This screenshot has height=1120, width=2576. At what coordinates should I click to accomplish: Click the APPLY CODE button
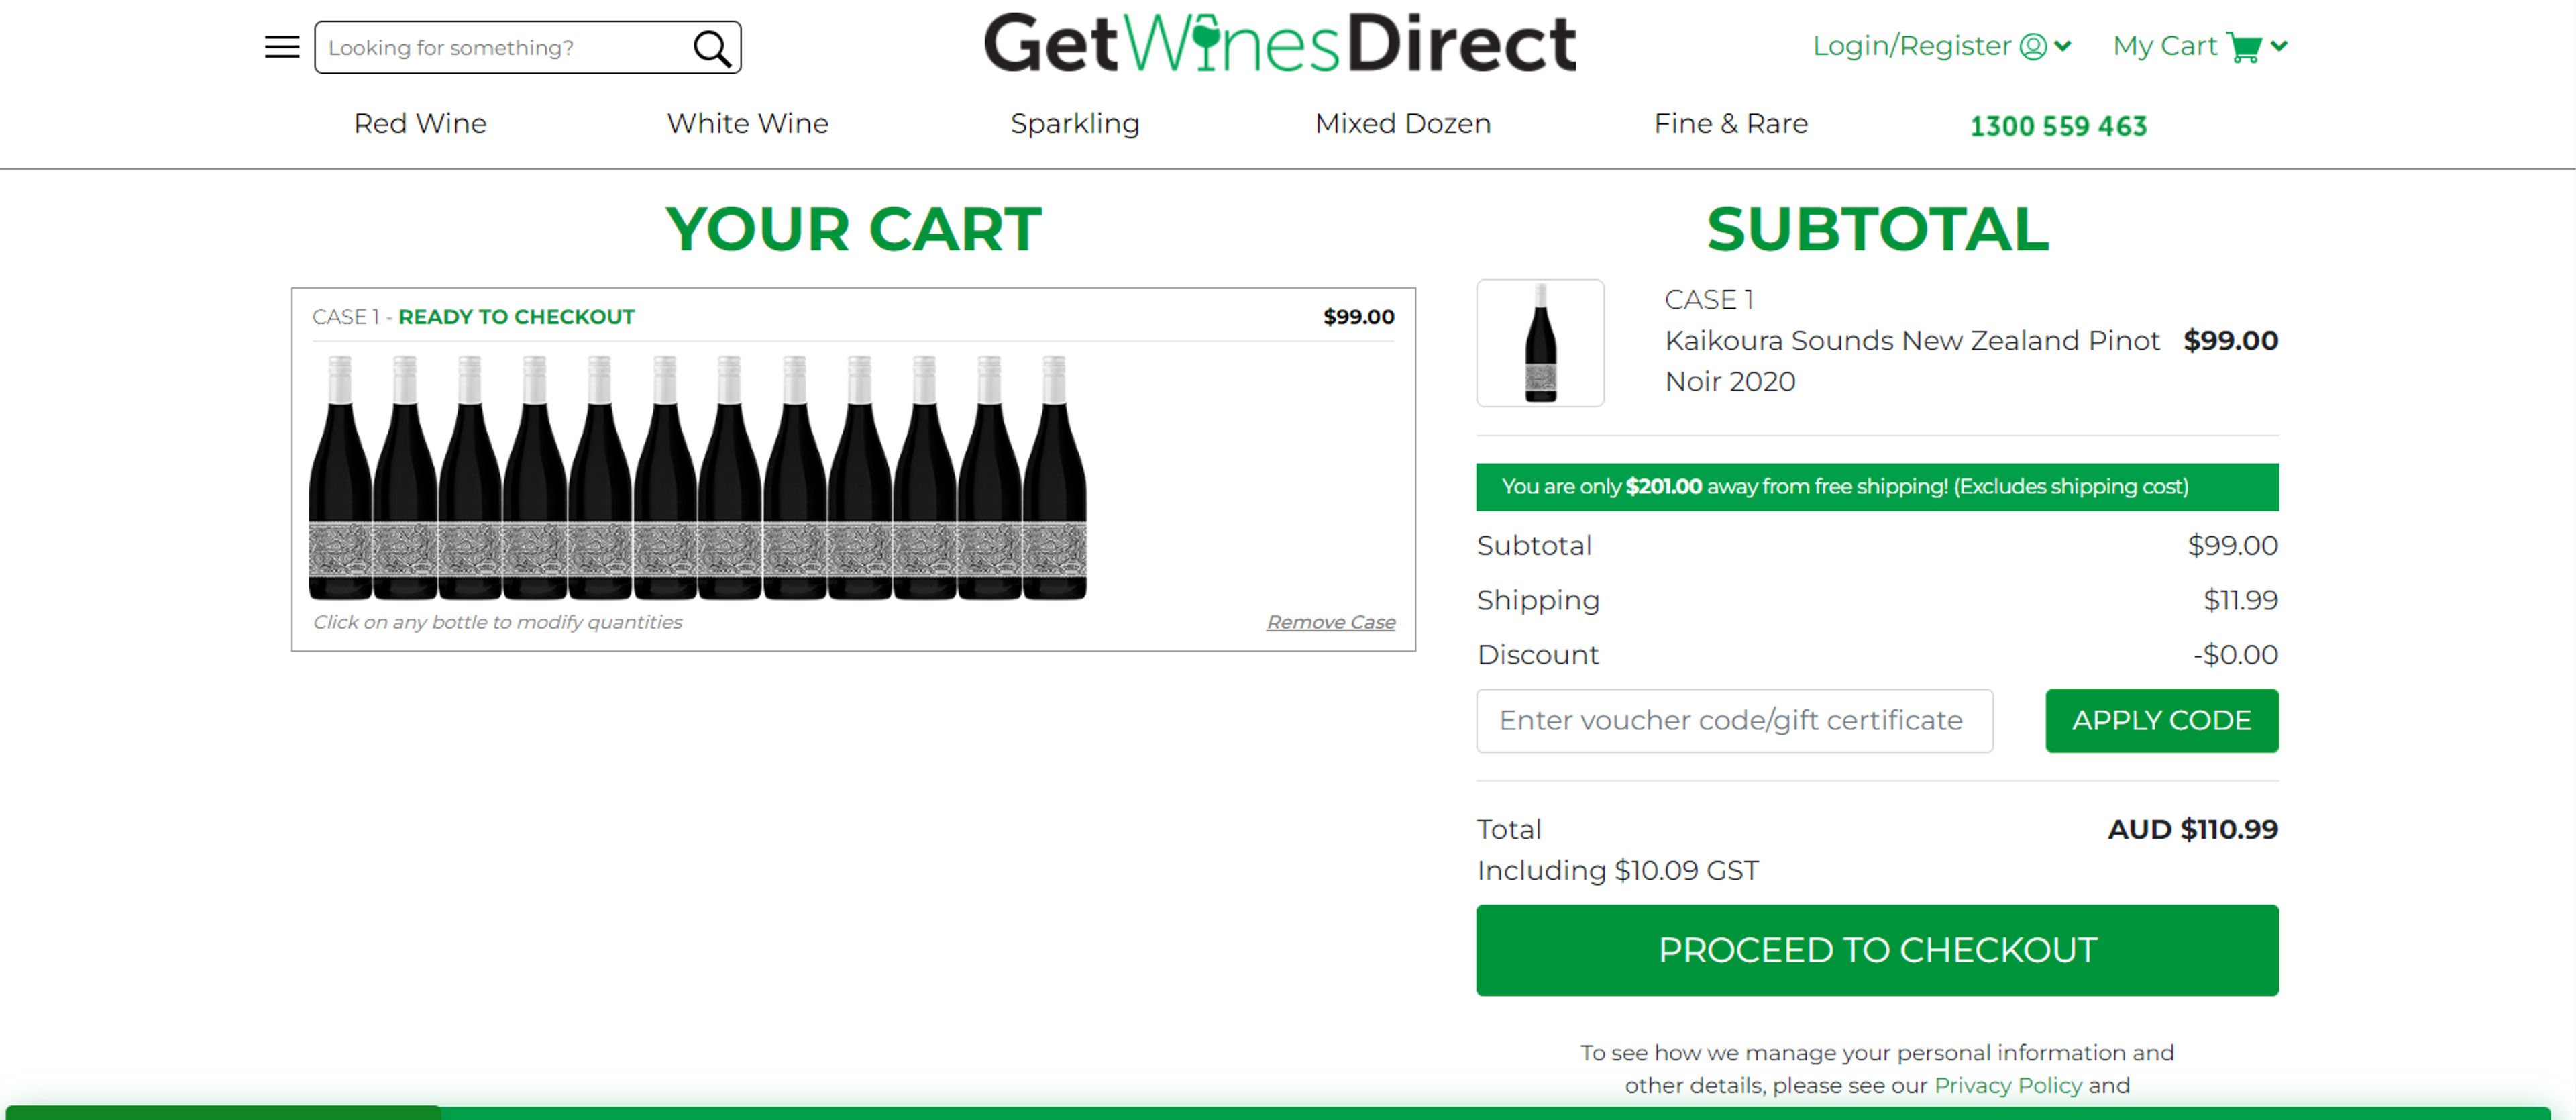coord(2161,720)
